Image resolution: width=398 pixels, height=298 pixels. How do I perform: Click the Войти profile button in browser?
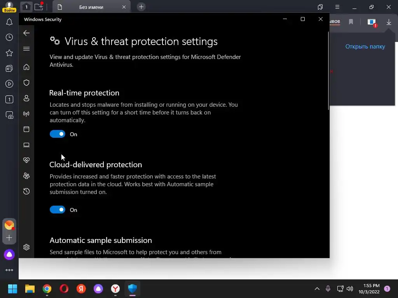coord(9,7)
